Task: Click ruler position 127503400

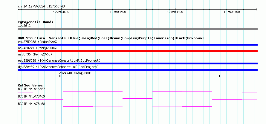Action: point(61,12)
